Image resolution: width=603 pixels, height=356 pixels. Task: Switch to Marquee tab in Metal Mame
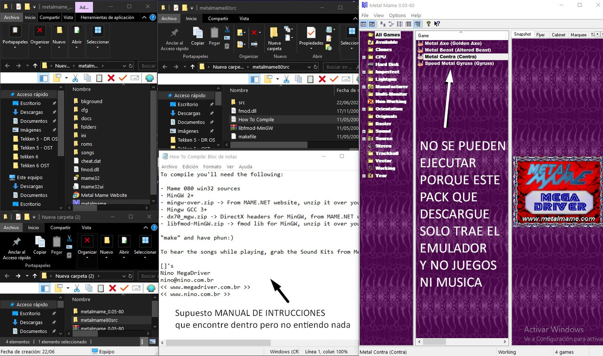pos(579,35)
